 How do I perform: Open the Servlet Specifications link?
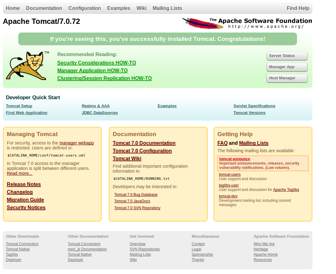point(254,106)
